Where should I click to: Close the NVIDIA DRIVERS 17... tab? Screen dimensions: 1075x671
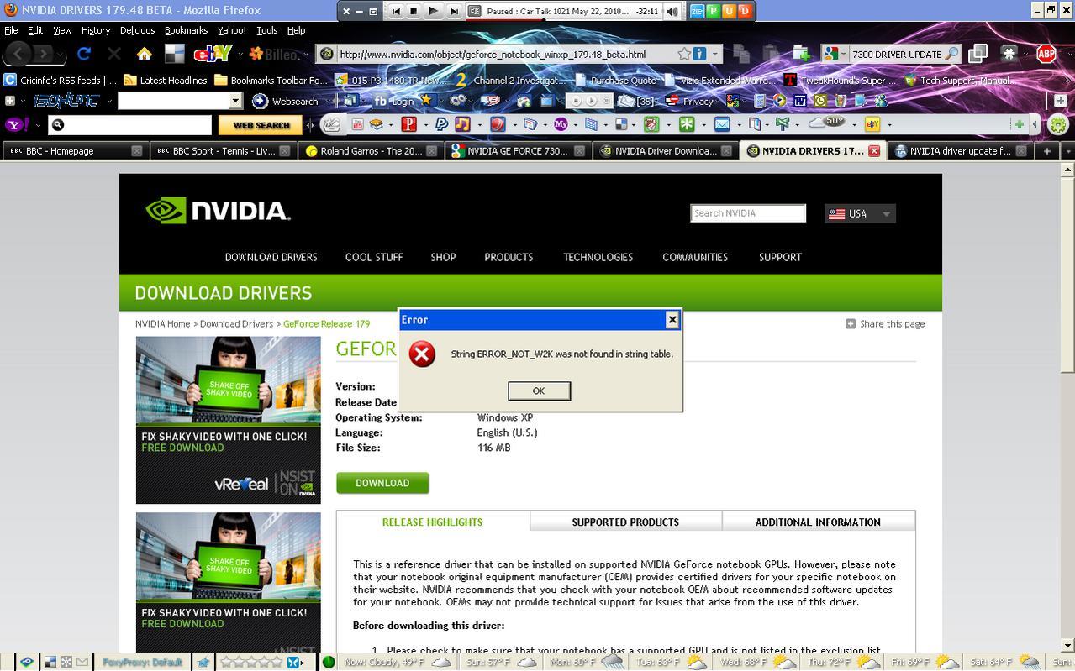874,151
